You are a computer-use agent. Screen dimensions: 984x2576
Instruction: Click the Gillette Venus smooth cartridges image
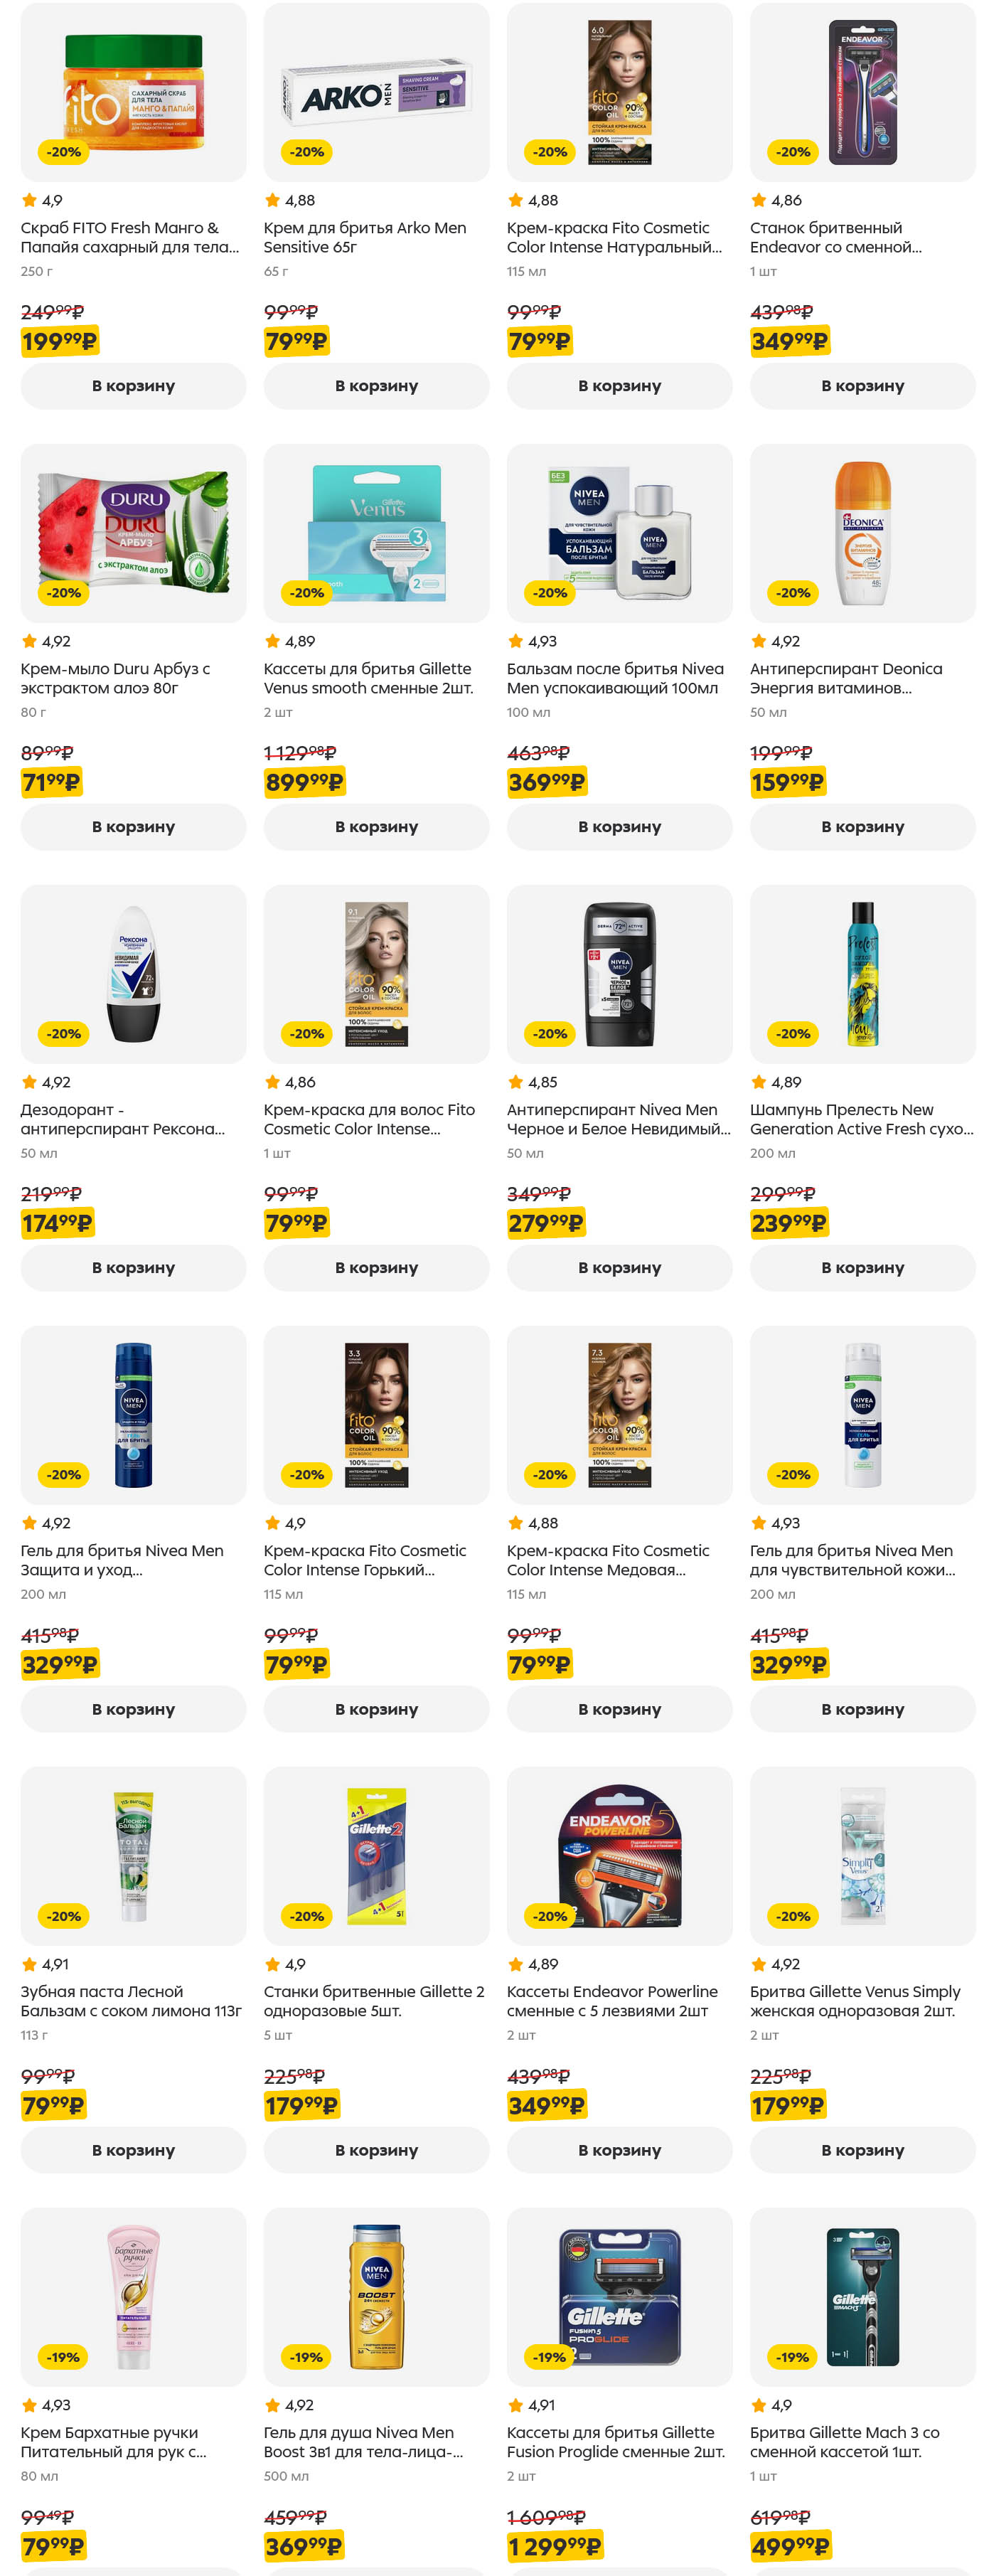point(376,533)
